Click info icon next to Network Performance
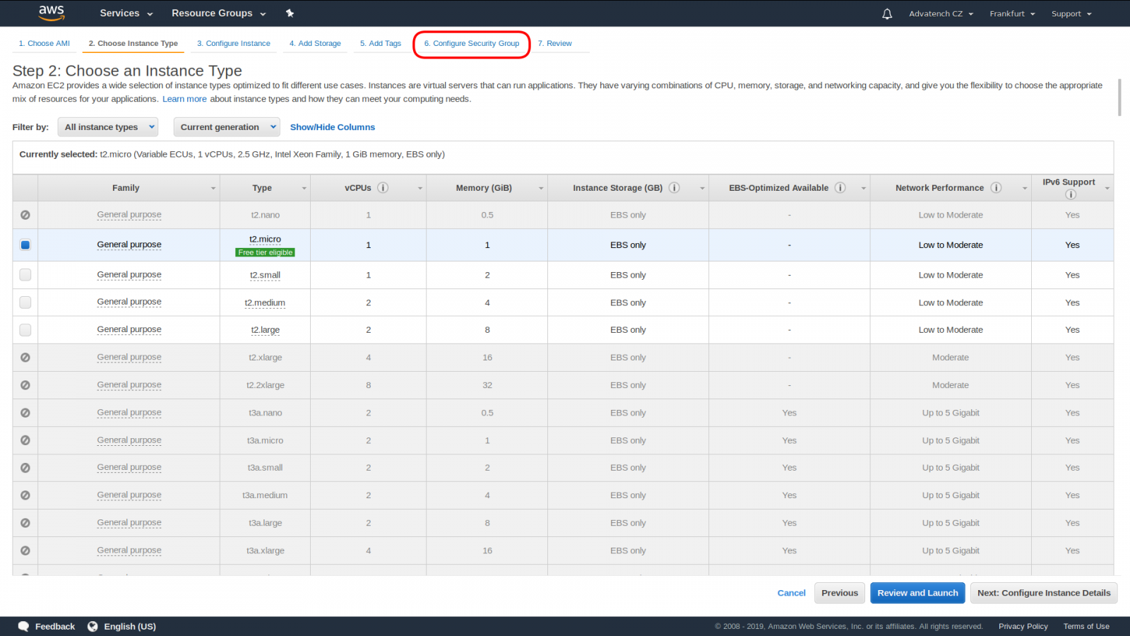Screen dimensions: 1130x636 (x=996, y=188)
